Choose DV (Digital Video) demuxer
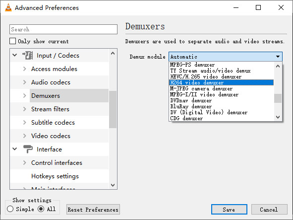This screenshot has height=220, width=293. coord(221,113)
